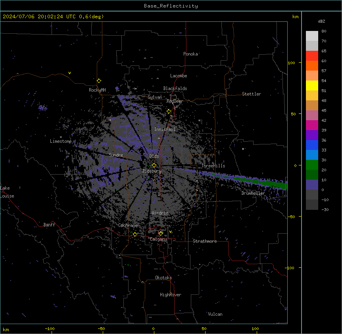
Task: Click the yellow v marker east of Calgary
Action: click(170, 232)
